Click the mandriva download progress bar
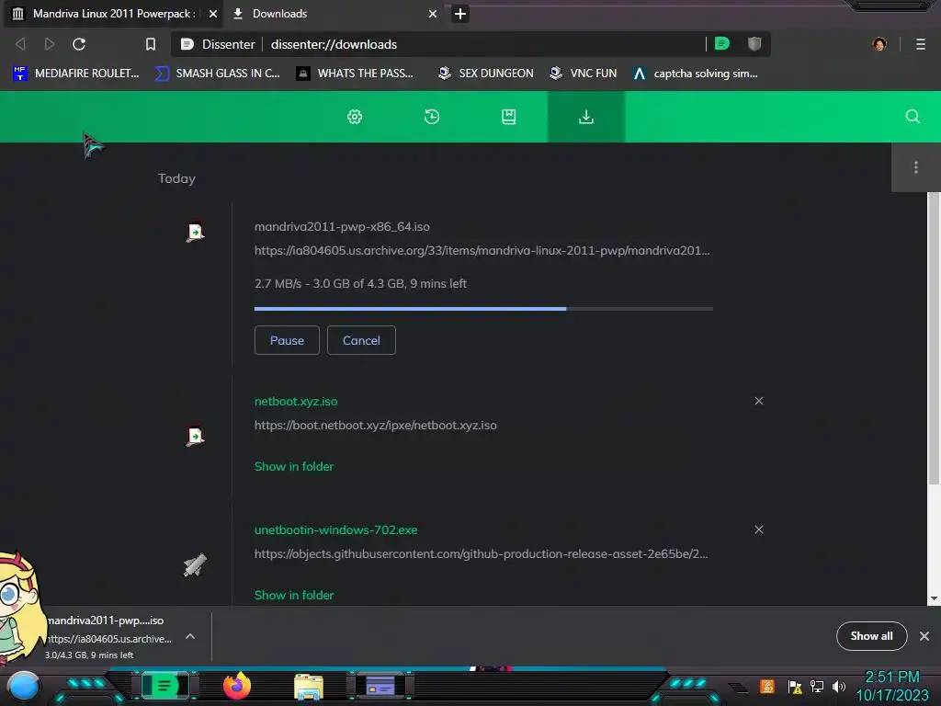 click(483, 309)
